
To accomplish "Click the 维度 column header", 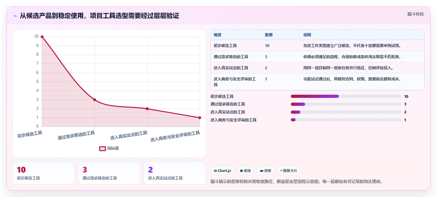I will pyautogui.click(x=218, y=35).
